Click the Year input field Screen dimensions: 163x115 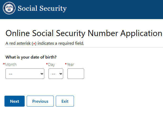[76, 74]
